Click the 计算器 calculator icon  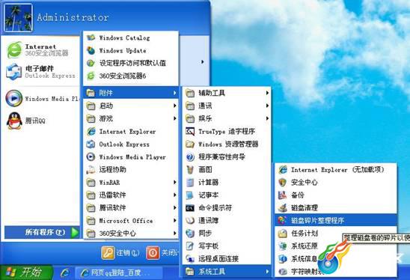point(190,183)
